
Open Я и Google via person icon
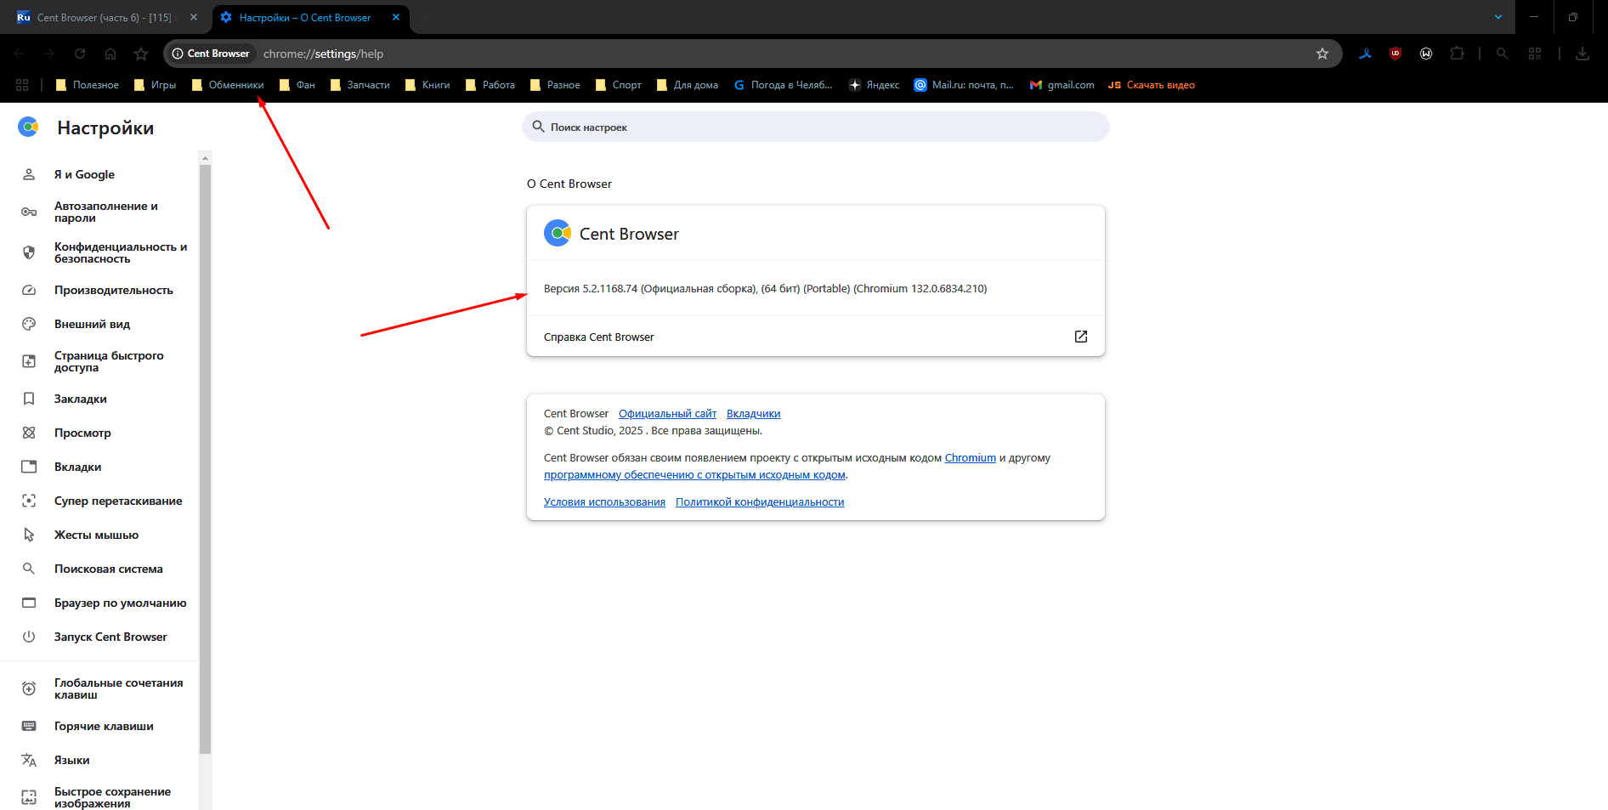29,174
